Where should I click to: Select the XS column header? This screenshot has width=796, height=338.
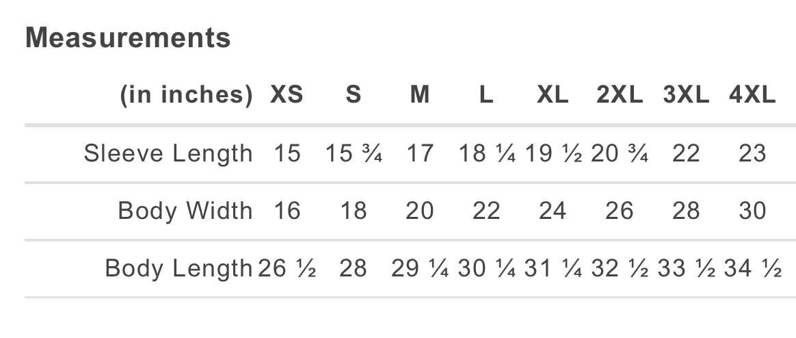point(287,95)
